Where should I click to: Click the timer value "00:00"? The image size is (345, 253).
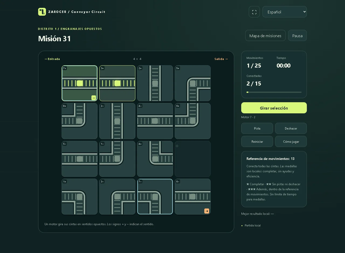tap(284, 65)
